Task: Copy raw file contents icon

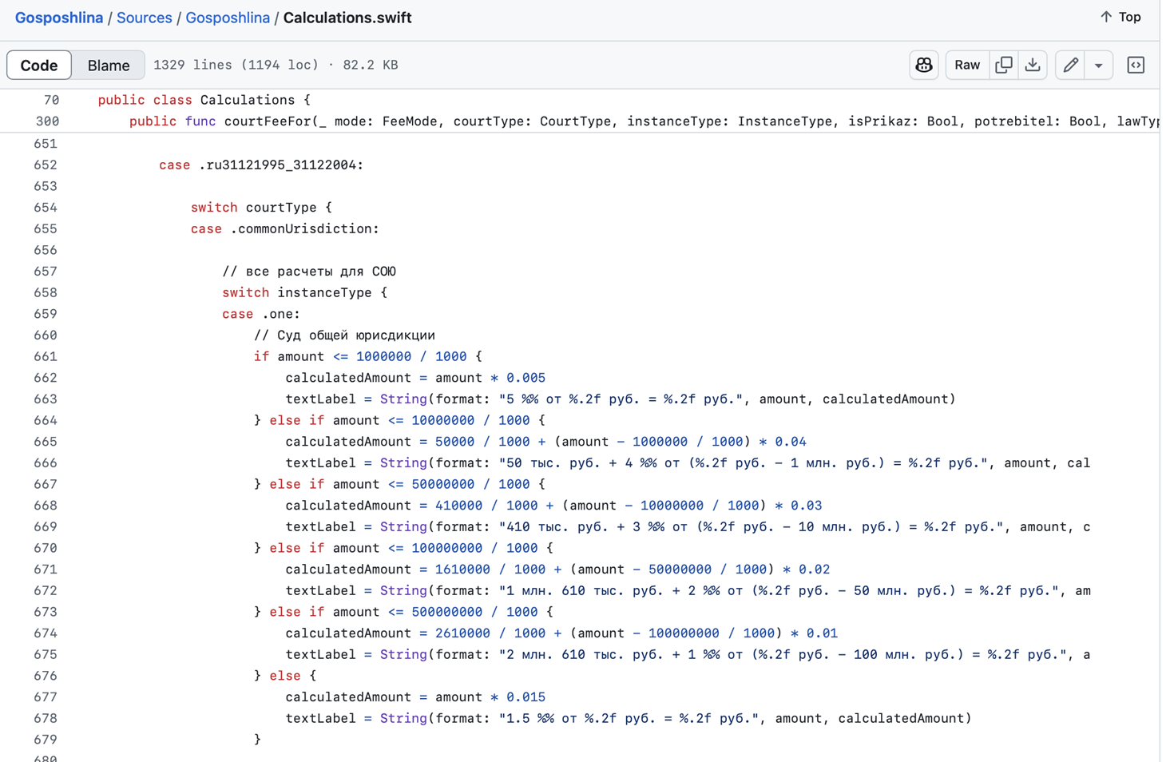Action: (1004, 65)
